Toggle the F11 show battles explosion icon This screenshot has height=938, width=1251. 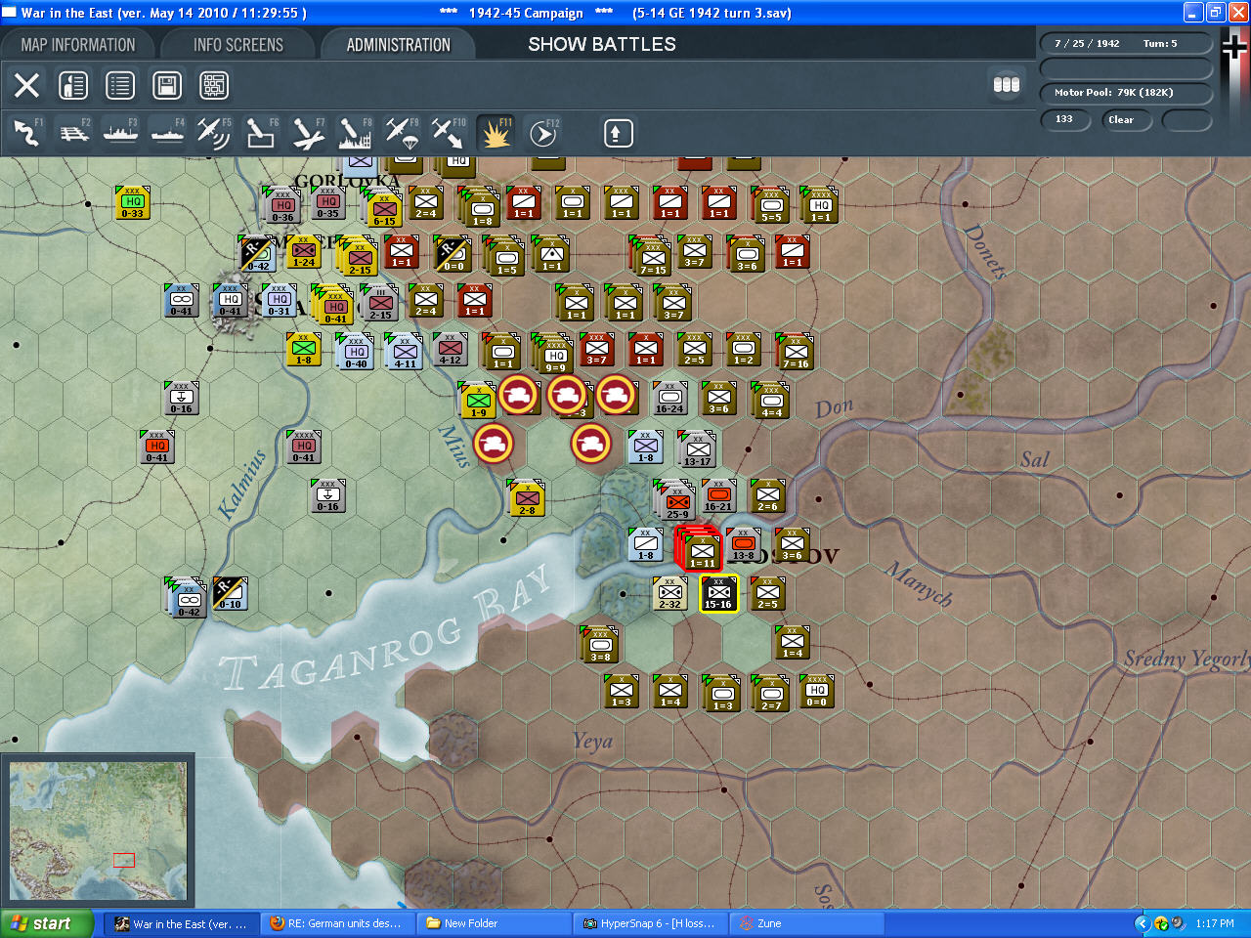(496, 133)
